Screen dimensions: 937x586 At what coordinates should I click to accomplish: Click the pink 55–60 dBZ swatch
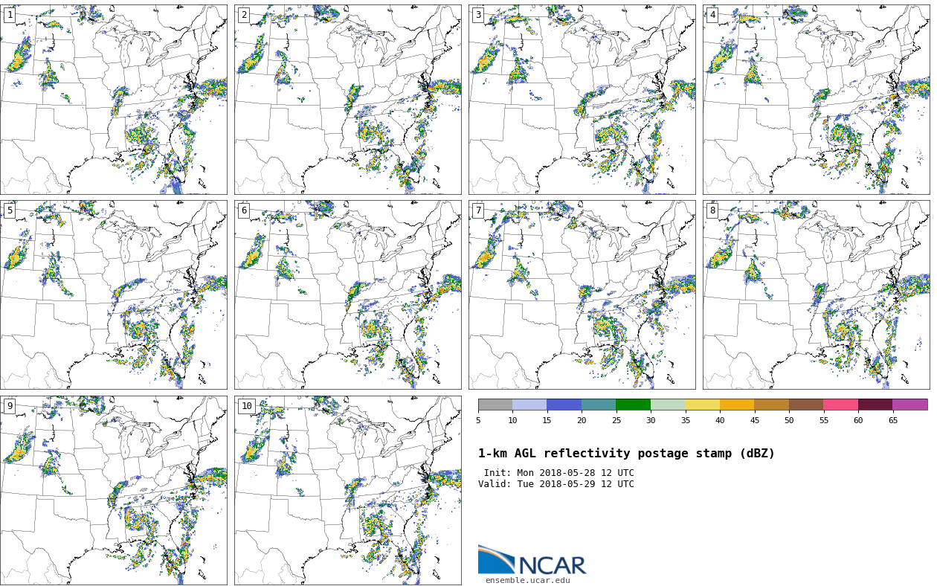(840, 405)
